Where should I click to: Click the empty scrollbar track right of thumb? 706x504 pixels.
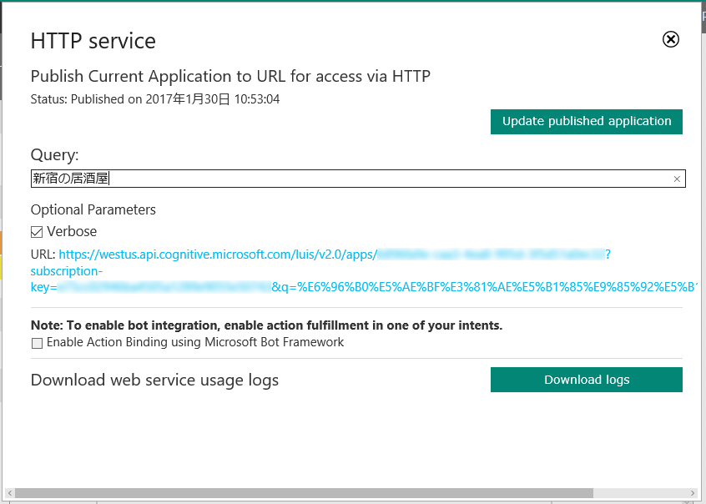638,493
